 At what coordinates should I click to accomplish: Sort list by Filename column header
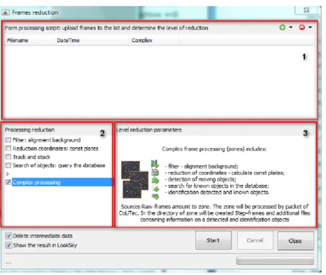click(17, 40)
